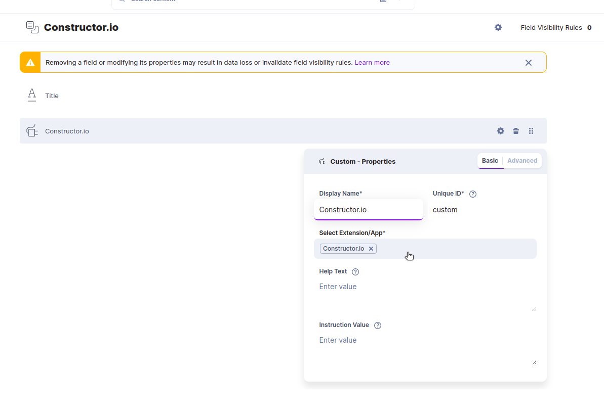The image size is (604, 420).
Task: Click the content type icon beside Constructor.io heading
Action: [32, 27]
